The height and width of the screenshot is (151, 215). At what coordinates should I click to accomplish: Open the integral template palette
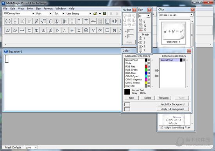tap(50, 21)
